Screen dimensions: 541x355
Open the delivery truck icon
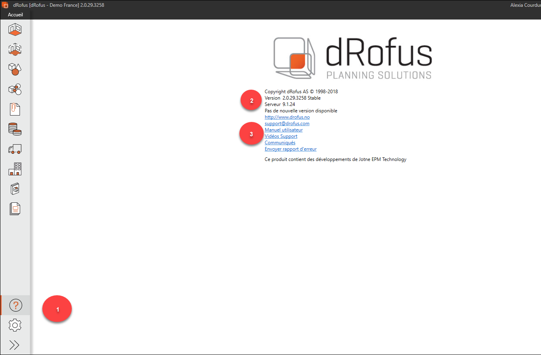(x=15, y=149)
